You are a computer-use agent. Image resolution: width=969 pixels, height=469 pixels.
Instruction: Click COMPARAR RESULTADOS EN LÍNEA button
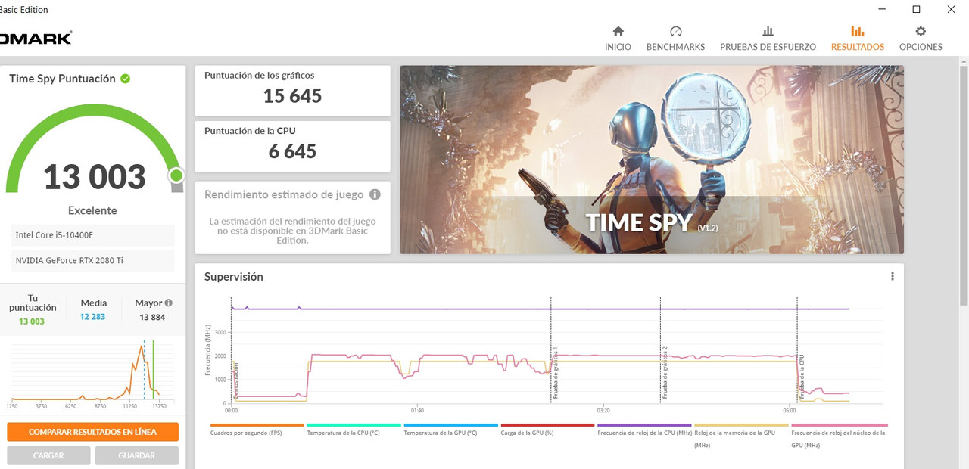click(x=93, y=432)
